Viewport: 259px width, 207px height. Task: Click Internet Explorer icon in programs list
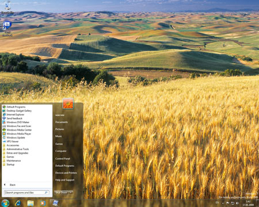pos(4,114)
